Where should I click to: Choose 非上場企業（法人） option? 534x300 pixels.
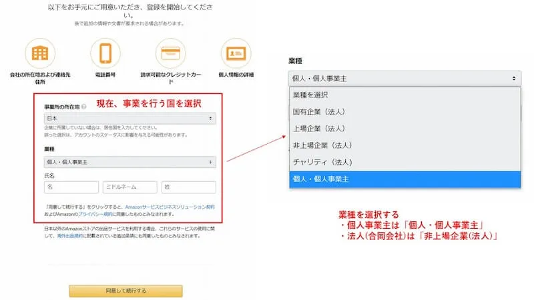click(x=405, y=145)
